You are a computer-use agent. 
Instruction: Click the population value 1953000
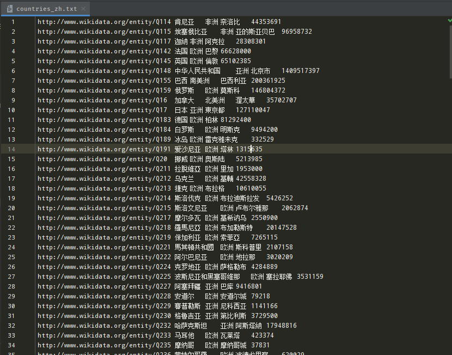(249, 169)
